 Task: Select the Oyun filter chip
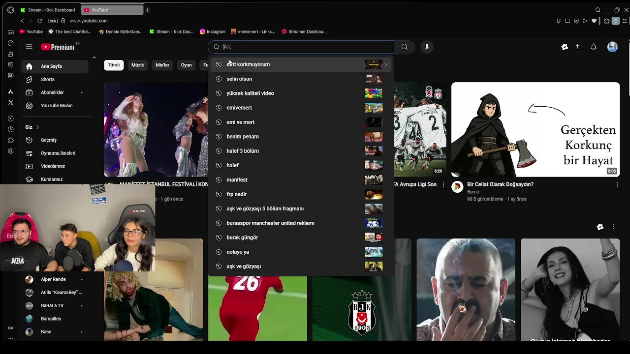tap(186, 65)
